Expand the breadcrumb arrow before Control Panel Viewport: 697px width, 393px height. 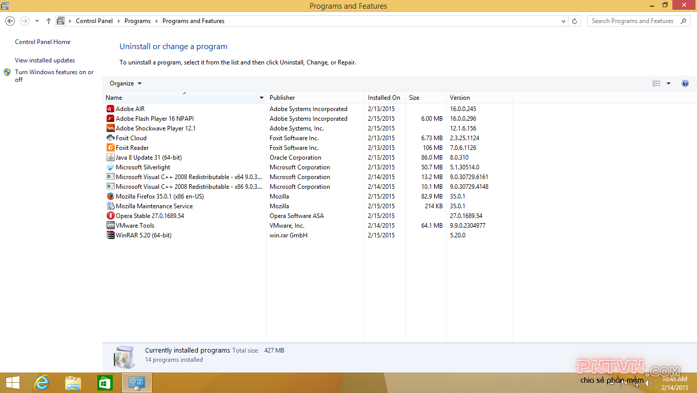click(70, 21)
